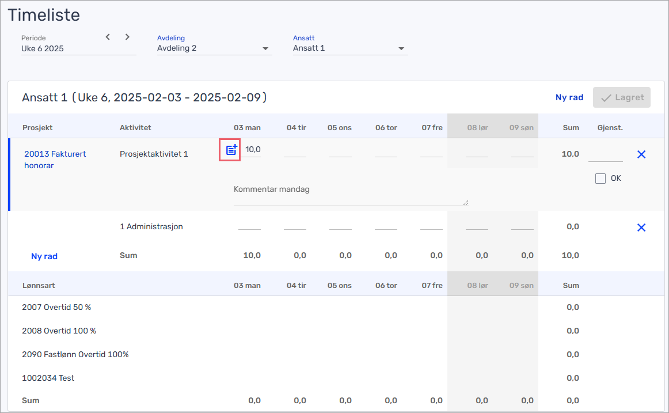This screenshot has width=669, height=413.
Task: Click the Gjenst. column header
Action: [610, 127]
